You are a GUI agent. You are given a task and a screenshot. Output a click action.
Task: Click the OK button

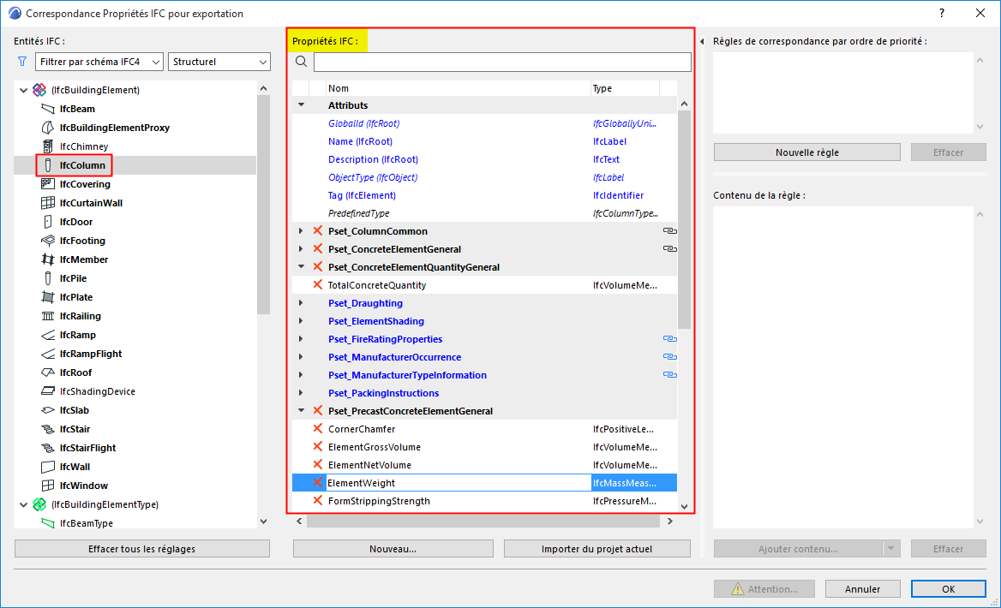click(x=948, y=589)
